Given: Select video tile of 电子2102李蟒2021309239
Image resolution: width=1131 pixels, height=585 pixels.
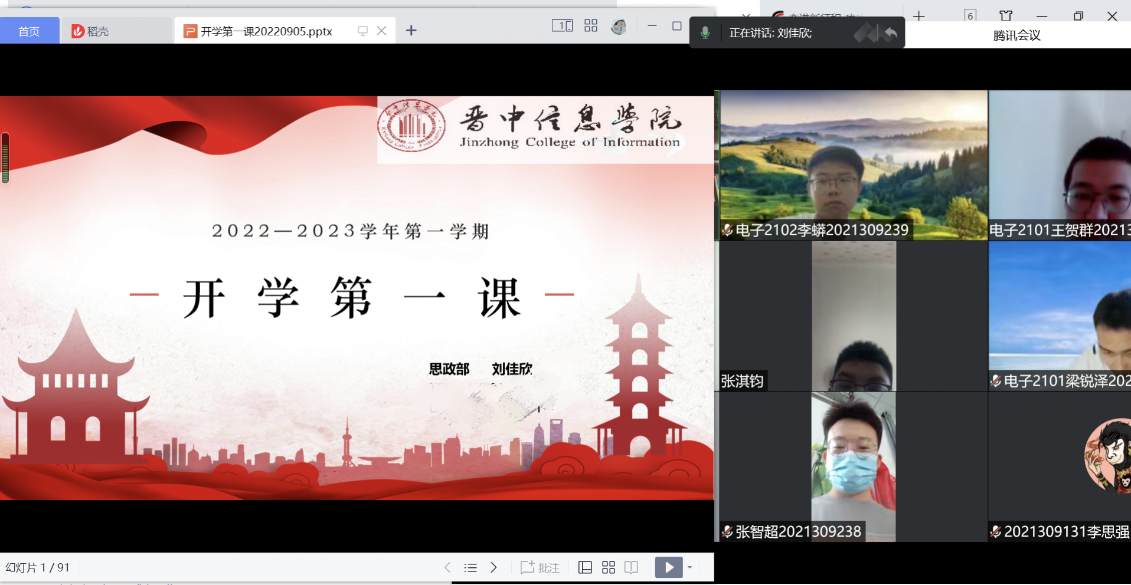Looking at the screenshot, I should click(x=854, y=165).
